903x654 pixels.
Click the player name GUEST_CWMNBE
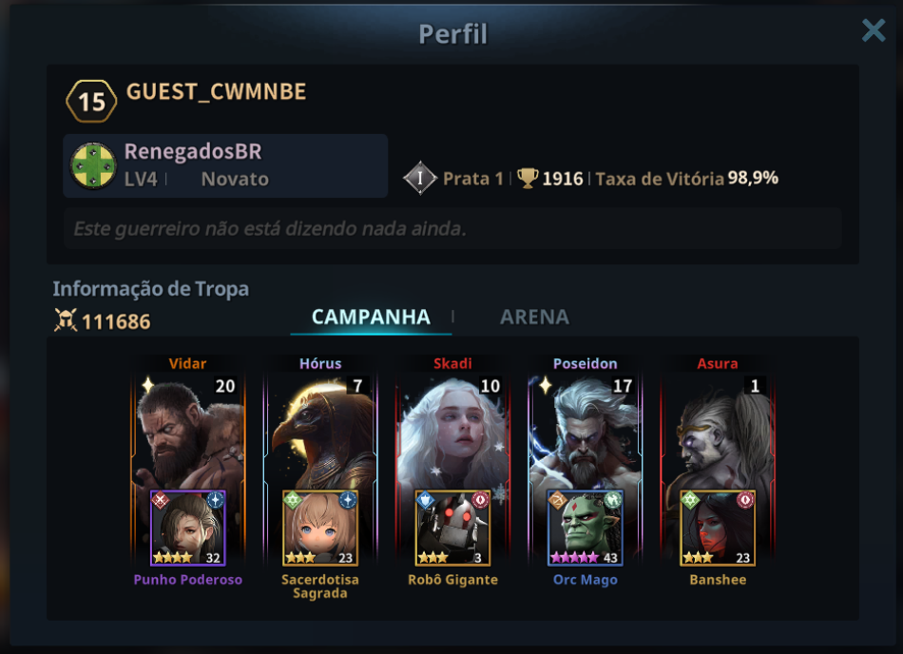(x=216, y=91)
